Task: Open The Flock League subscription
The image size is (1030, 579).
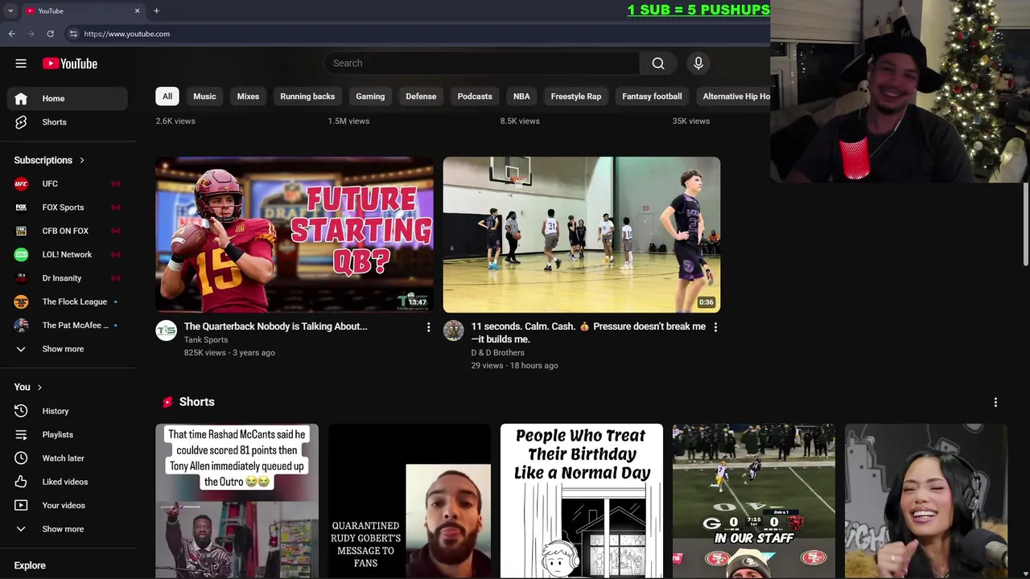Action: (x=68, y=302)
